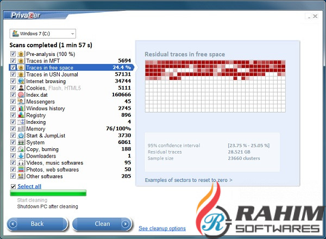
Task: Open Examples of sectors to reset to zero
Action: pyautogui.click(x=189, y=180)
